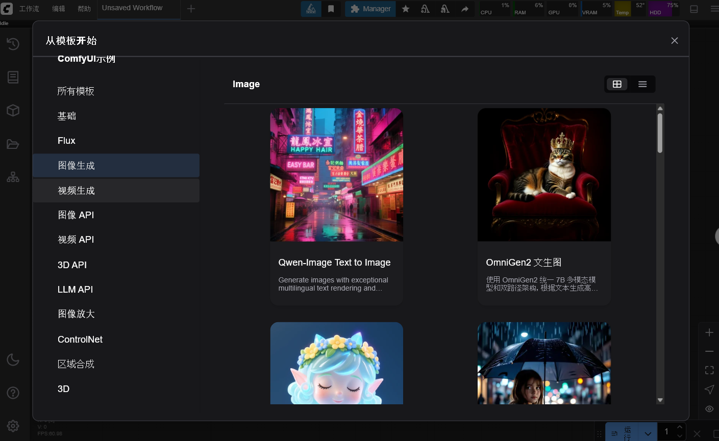The height and width of the screenshot is (441, 719).
Task: Open the hamburger menu at top right
Action: tap(714, 9)
